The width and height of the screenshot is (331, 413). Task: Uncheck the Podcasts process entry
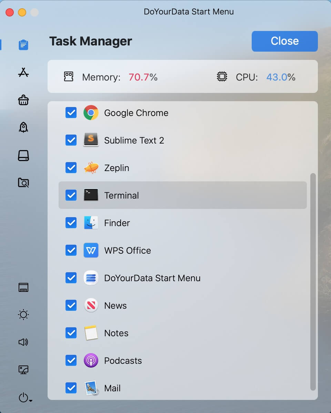point(71,360)
